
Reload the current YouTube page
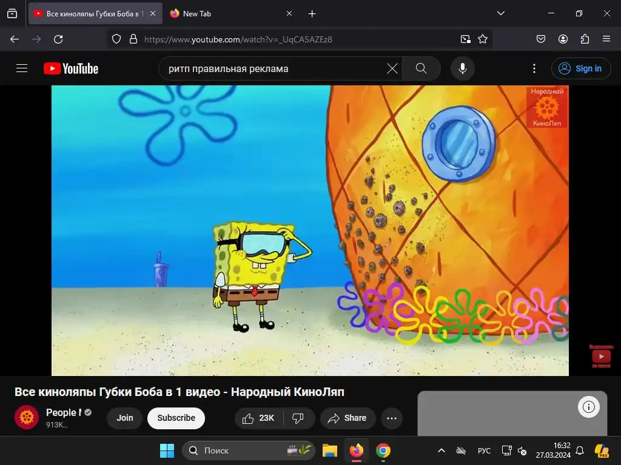click(58, 39)
